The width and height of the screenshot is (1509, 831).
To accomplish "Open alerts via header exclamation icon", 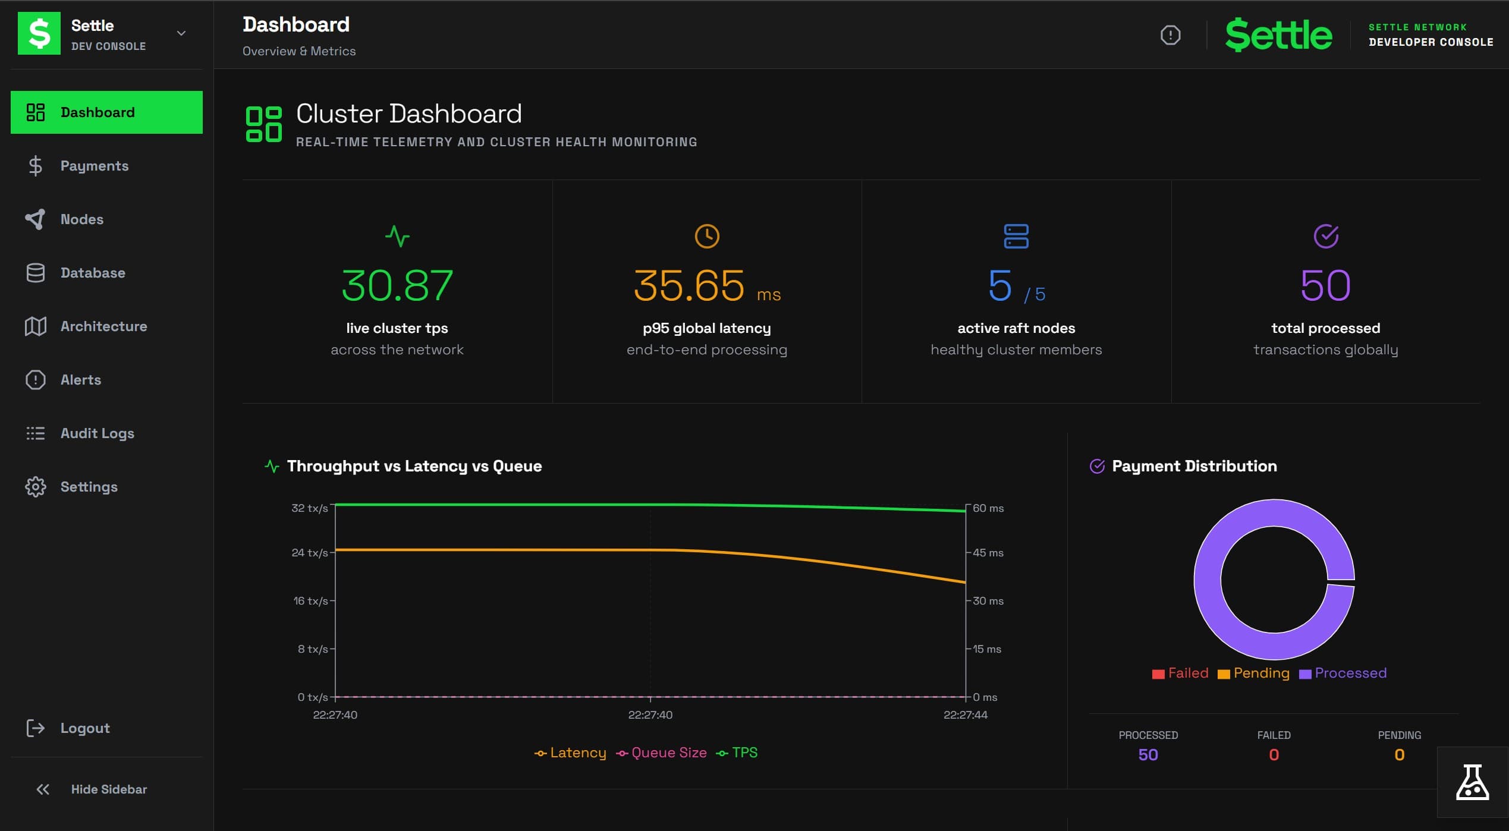I will point(1170,35).
